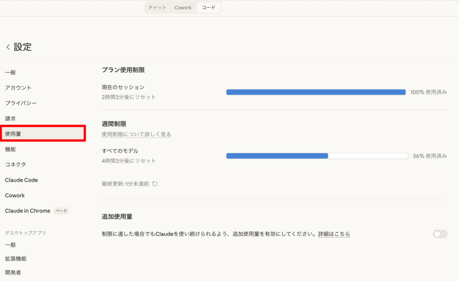Enable the 追加使用量 toggle switch
Image resolution: width=459 pixels, height=281 pixels.
tap(440, 234)
